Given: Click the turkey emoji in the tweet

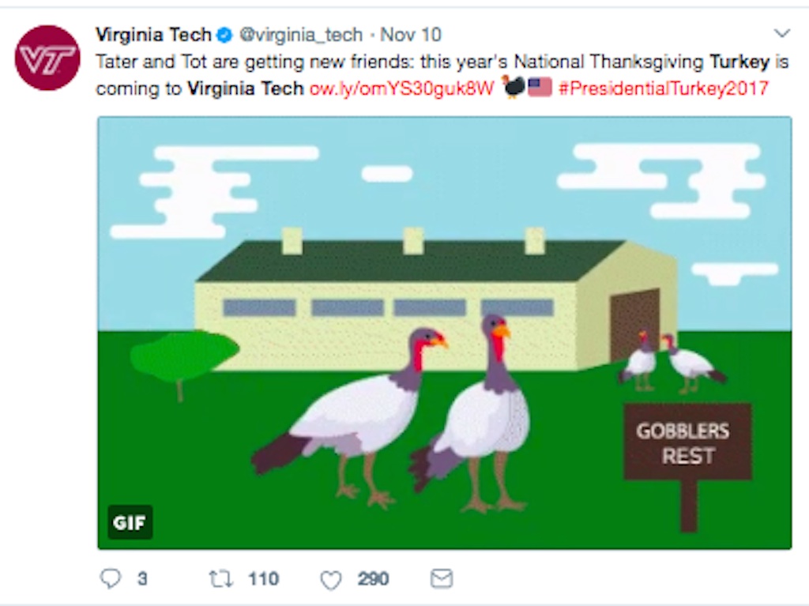Looking at the screenshot, I should (x=514, y=87).
